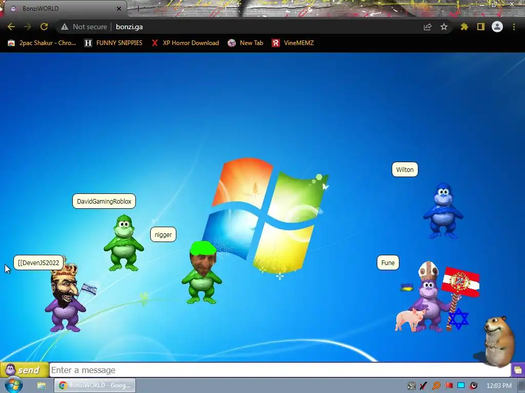Screen dimensions: 525x393
Task: Close the BonziWORLD tab
Action: pos(118,9)
